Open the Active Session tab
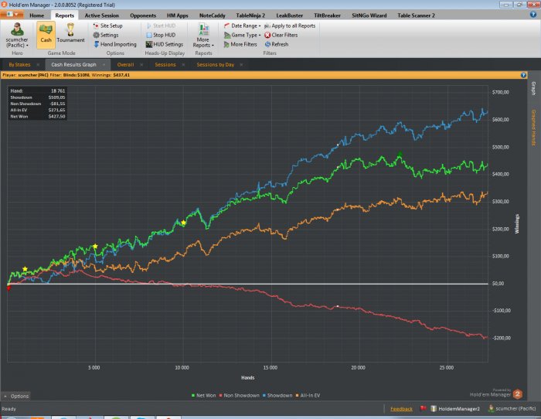Viewport: 541px width, 419px height. (101, 15)
